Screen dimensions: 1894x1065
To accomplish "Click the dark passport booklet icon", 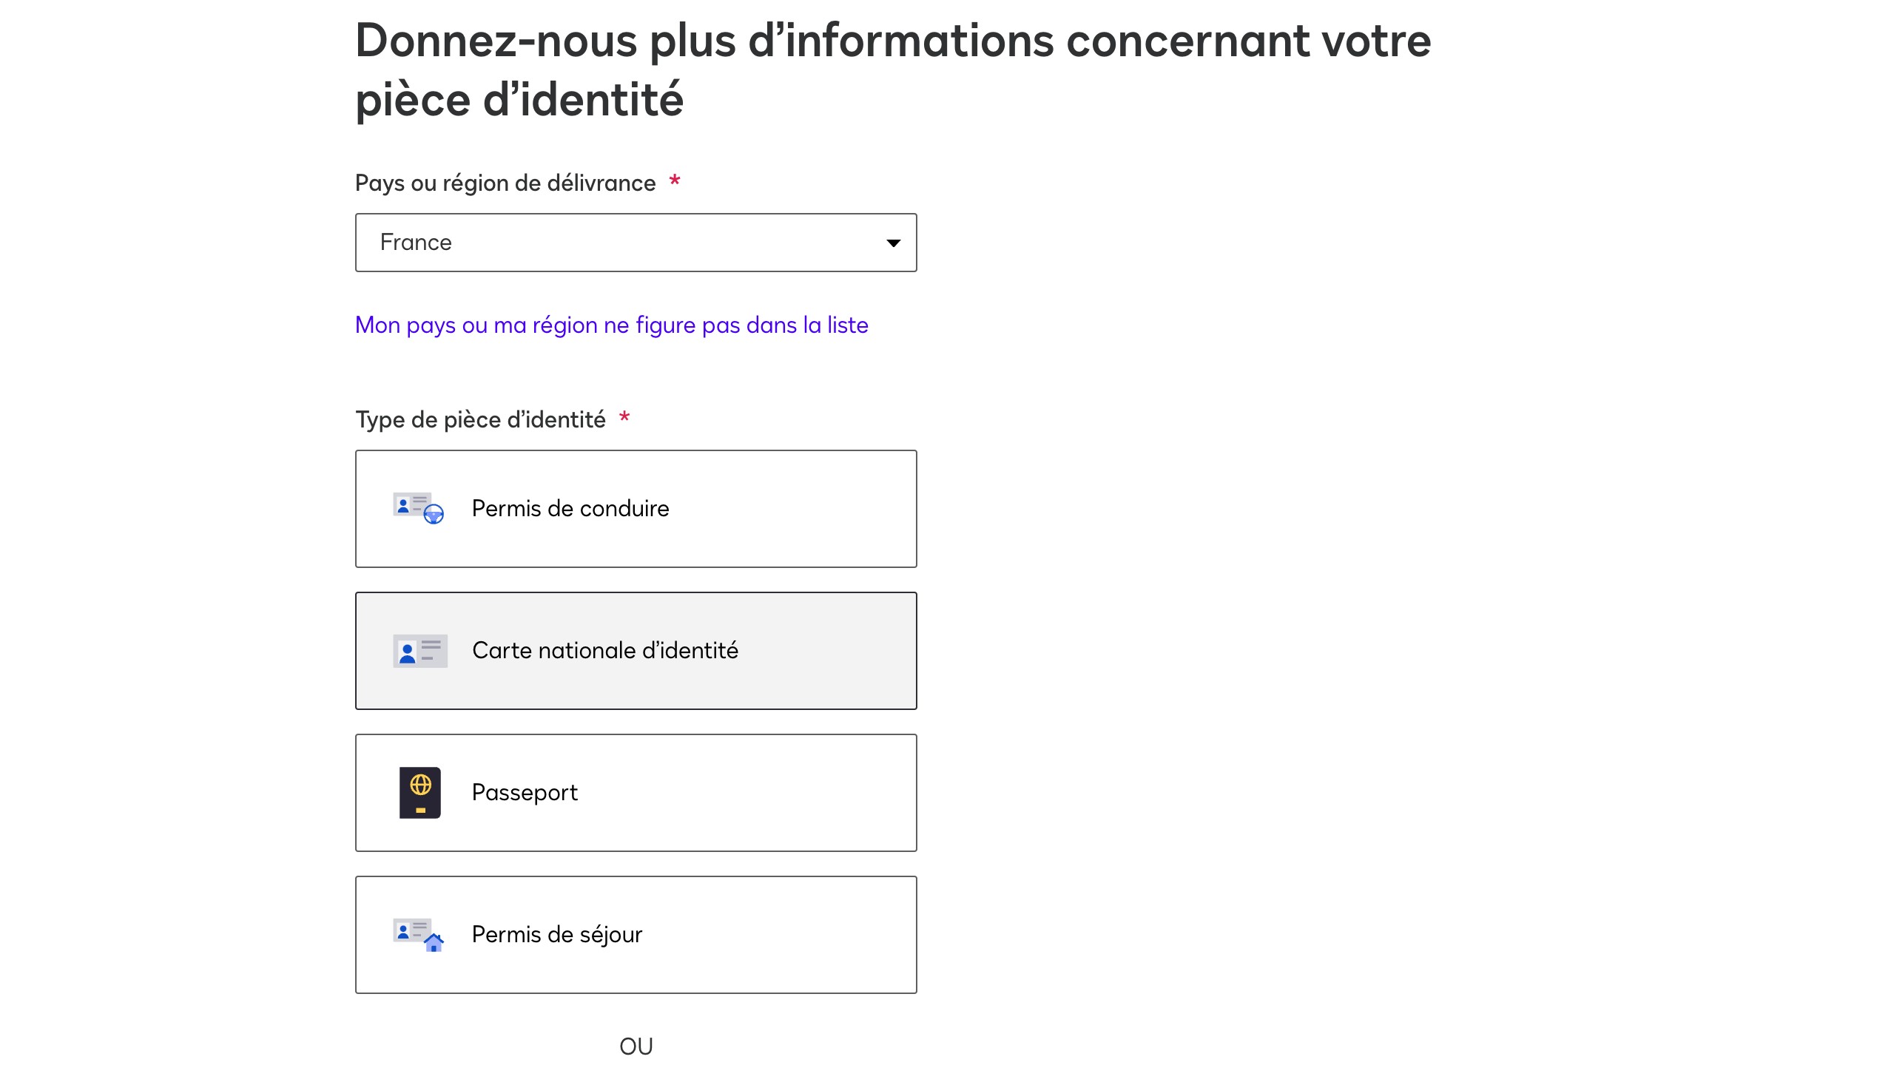I will tap(419, 792).
